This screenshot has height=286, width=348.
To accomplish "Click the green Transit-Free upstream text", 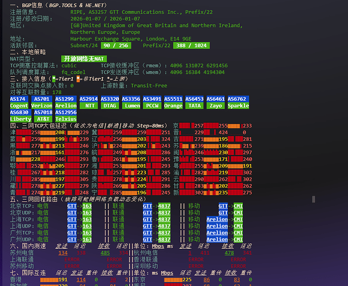I will point(149,86).
